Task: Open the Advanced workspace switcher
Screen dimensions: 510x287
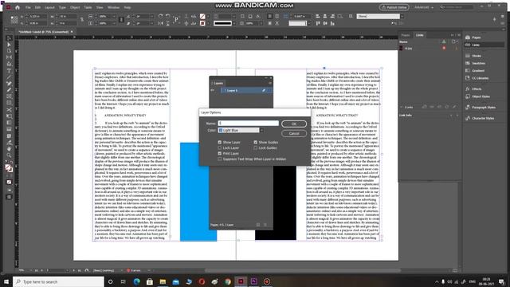Action: pos(423,7)
